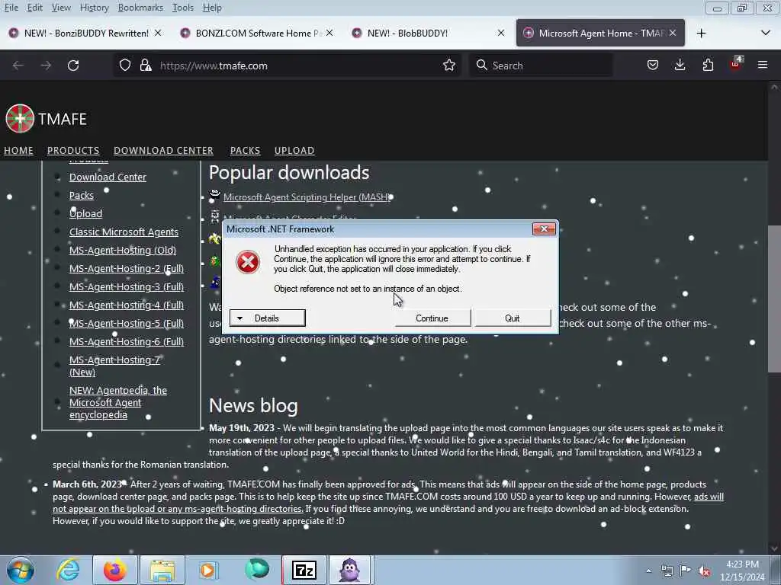781x585 pixels.
Task: Close the Microsoft Agent Home tab
Action: click(x=673, y=33)
